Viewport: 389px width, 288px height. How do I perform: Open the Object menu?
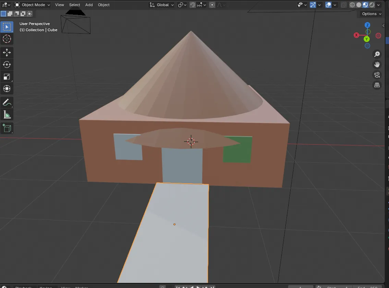tap(104, 5)
